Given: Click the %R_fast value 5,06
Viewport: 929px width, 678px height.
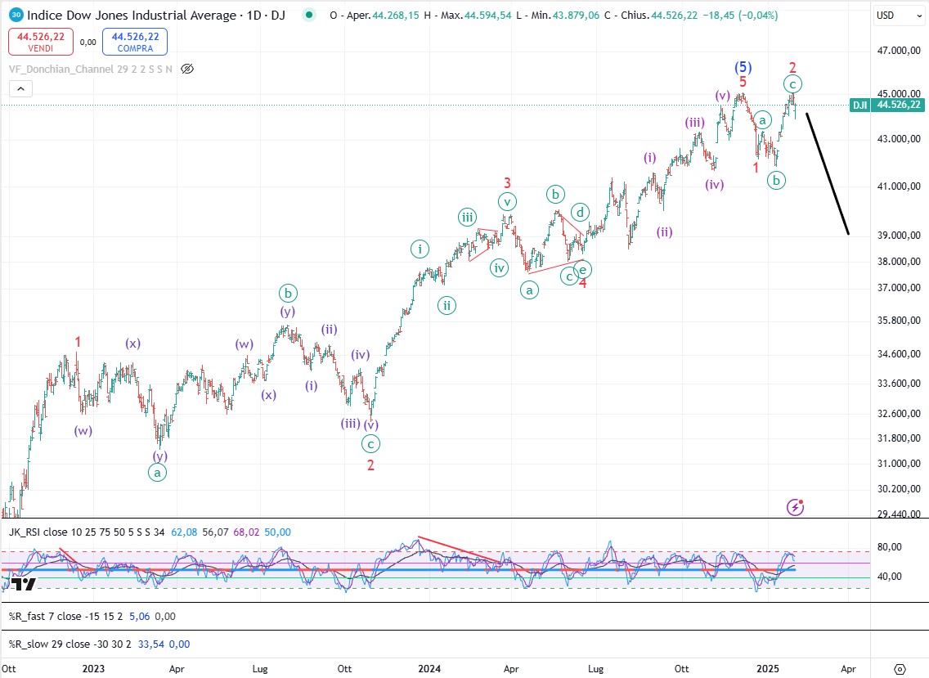Looking at the screenshot, I should (139, 617).
